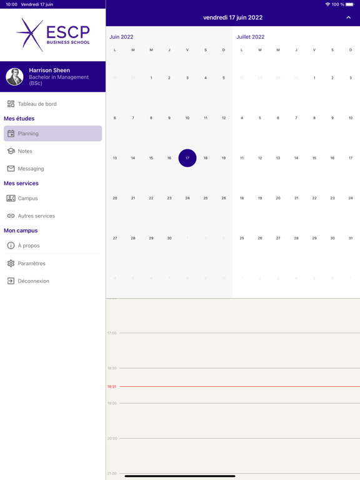
Task: Open the À propos info icon
Action: pos(11,246)
